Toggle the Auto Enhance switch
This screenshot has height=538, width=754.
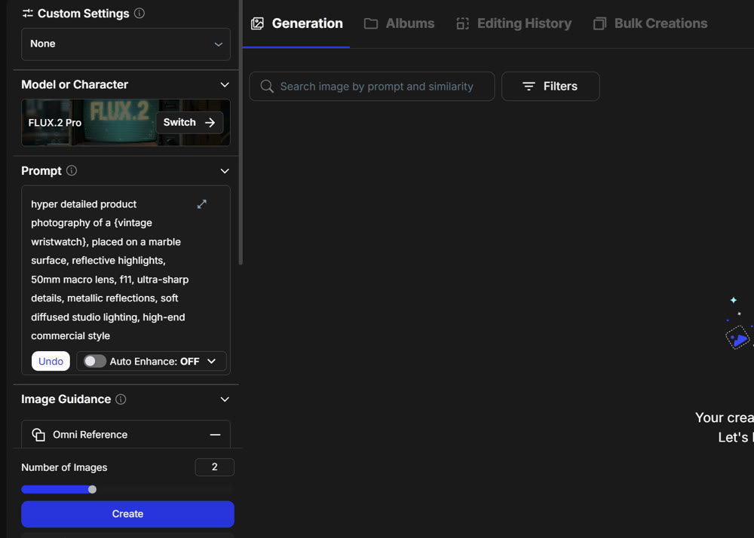(x=94, y=362)
